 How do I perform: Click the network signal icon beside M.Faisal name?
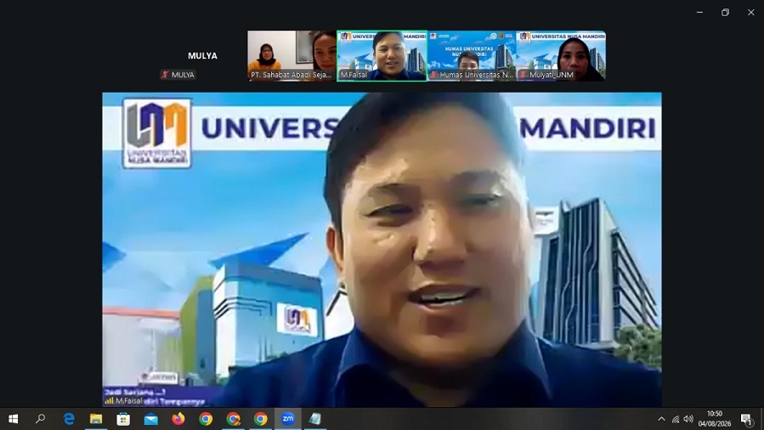coord(109,401)
